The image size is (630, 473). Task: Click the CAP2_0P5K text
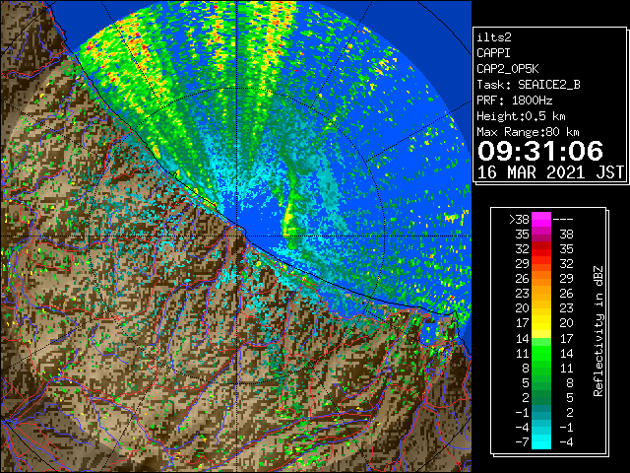508,69
